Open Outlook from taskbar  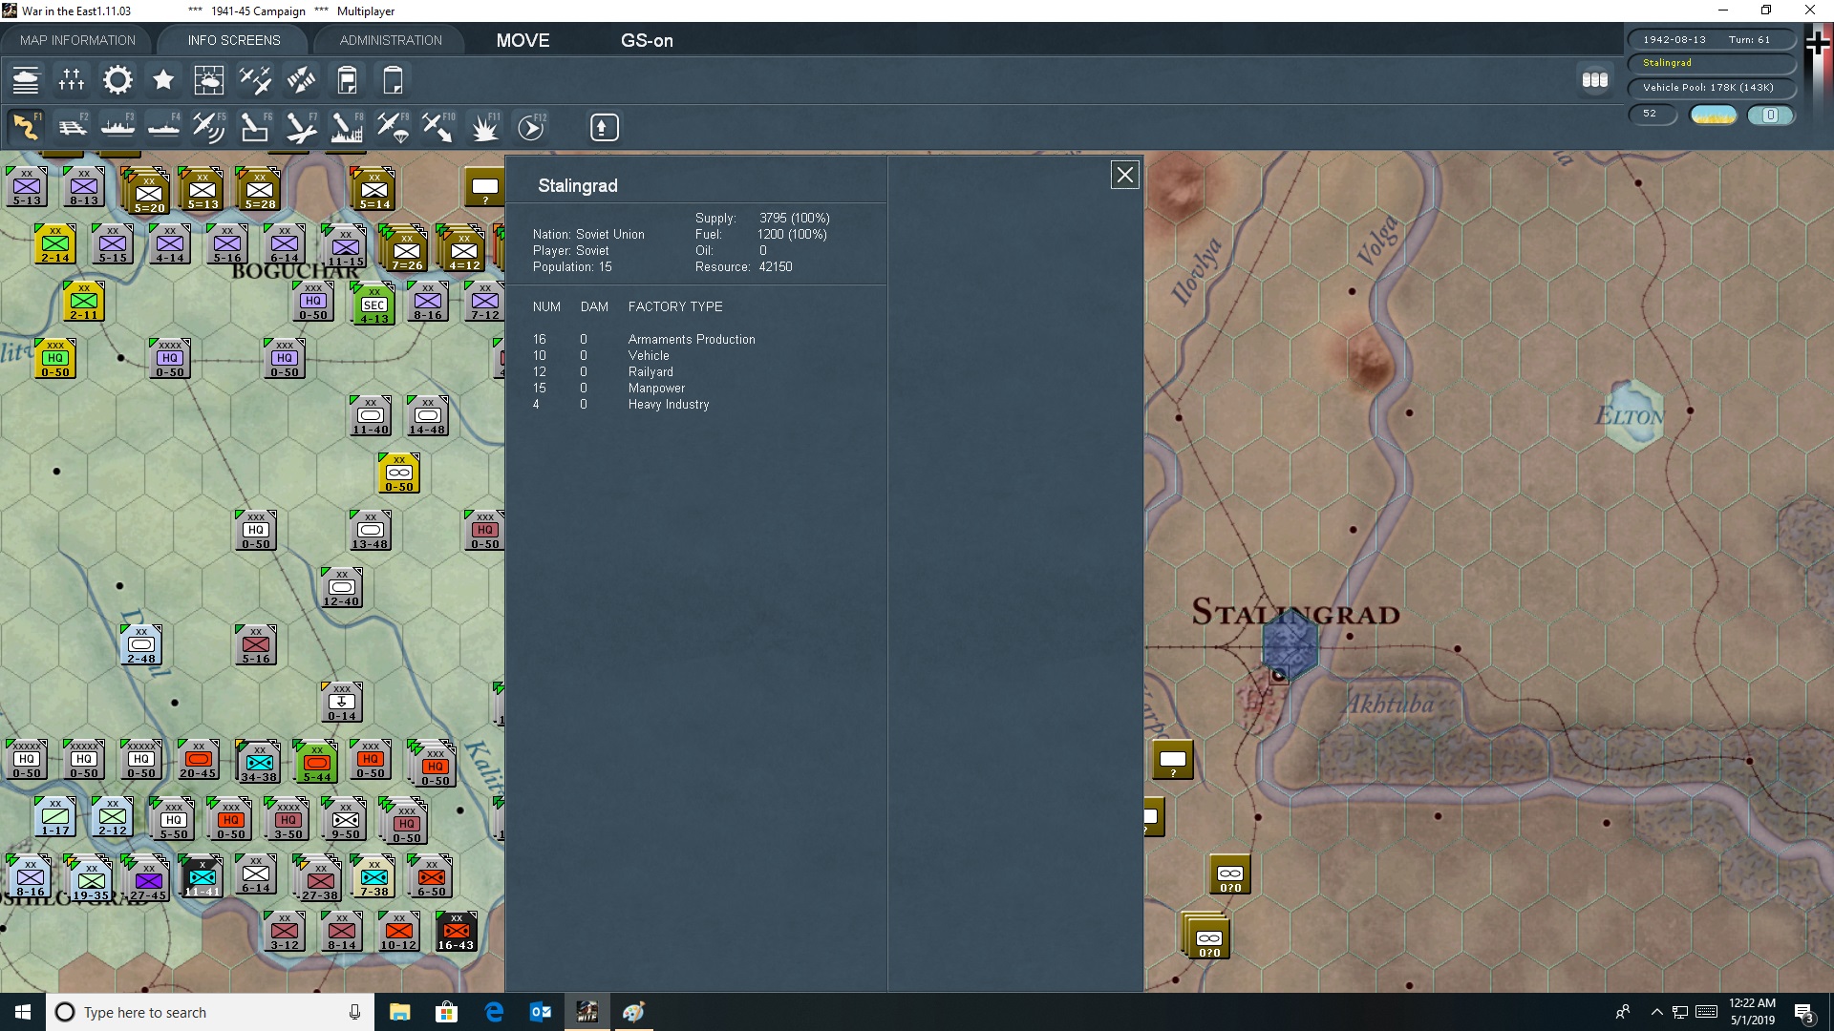click(541, 1012)
